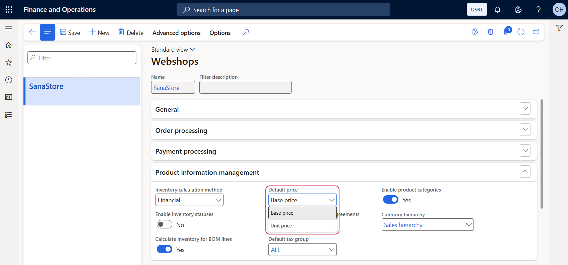Open Inventory calculation method dropdown
Viewport: 568px width, 265px height.
[189, 200]
